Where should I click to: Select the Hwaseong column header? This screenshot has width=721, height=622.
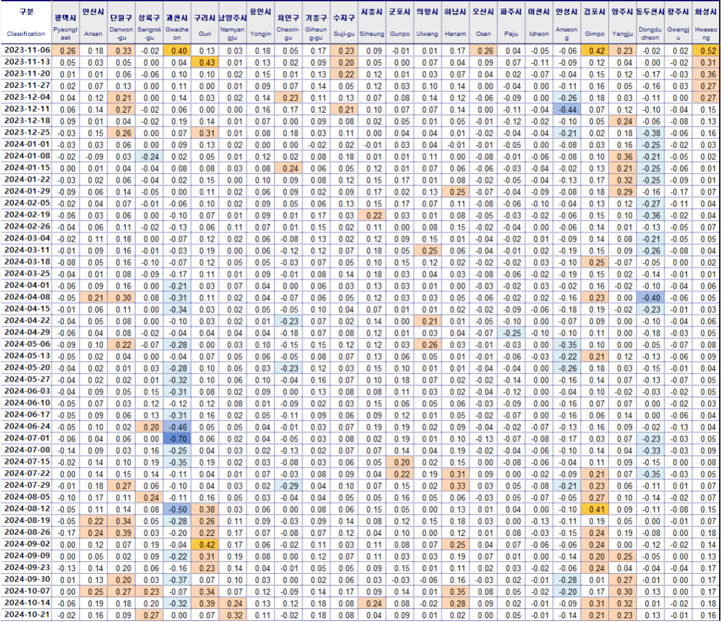pos(706,22)
